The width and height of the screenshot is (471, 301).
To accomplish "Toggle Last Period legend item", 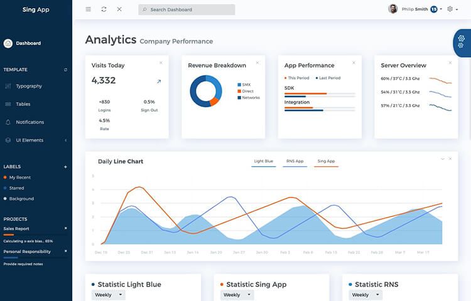I will tap(328, 78).
